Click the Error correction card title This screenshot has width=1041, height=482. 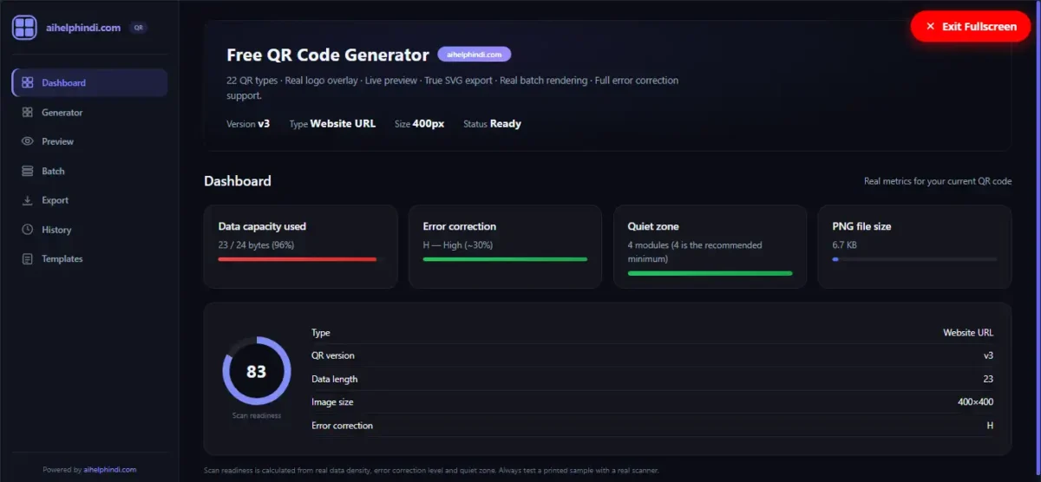pyautogui.click(x=460, y=226)
